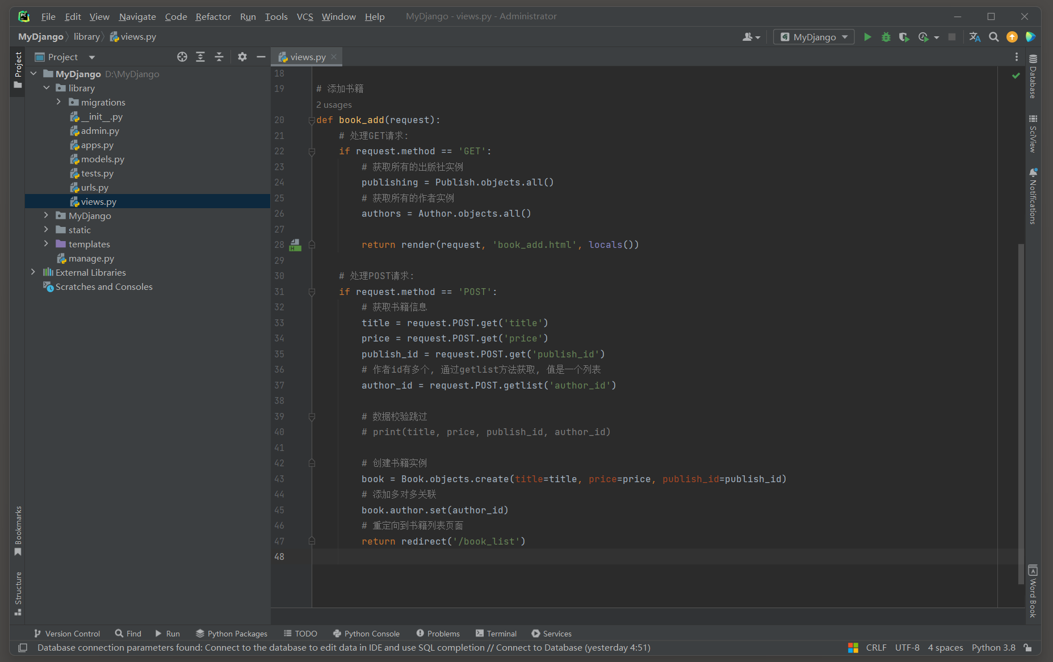Hide the Project tool window

pos(261,57)
